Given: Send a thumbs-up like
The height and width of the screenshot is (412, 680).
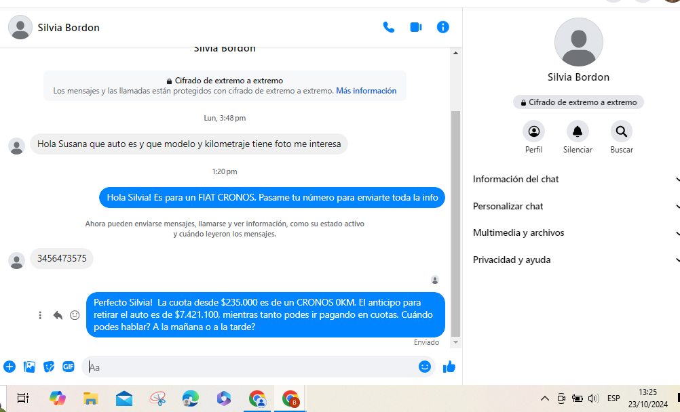Looking at the screenshot, I should click(449, 367).
